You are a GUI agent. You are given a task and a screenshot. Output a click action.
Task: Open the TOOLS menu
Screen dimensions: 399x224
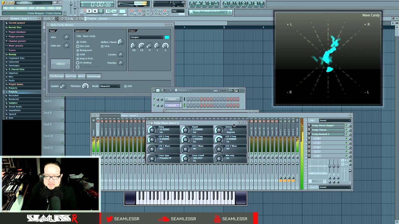coord(51,8)
